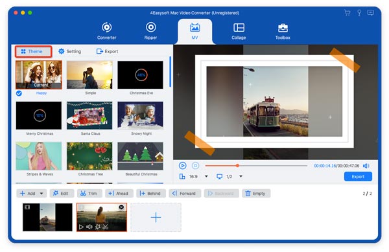The height and width of the screenshot is (252, 389).
Task: Click the scissors icon on selected clip
Action: (x=106, y=227)
